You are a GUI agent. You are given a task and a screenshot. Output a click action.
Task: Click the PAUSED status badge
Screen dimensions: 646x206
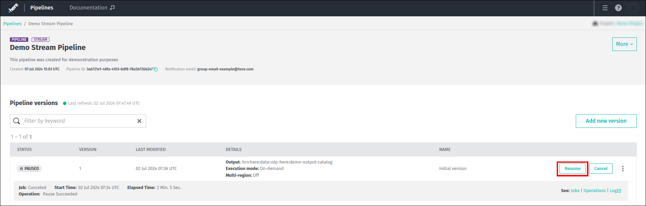click(29, 169)
